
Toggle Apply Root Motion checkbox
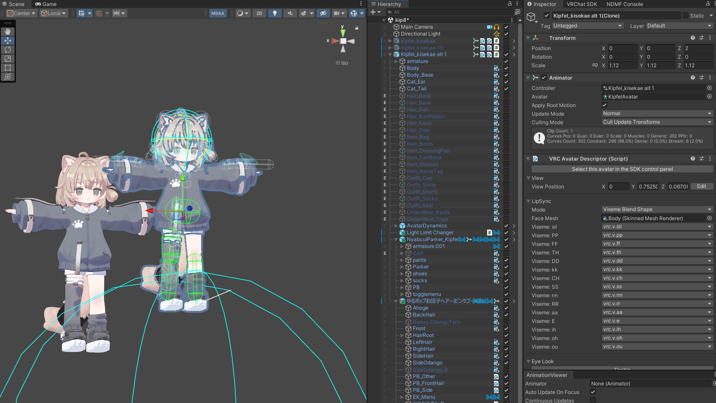(x=605, y=105)
